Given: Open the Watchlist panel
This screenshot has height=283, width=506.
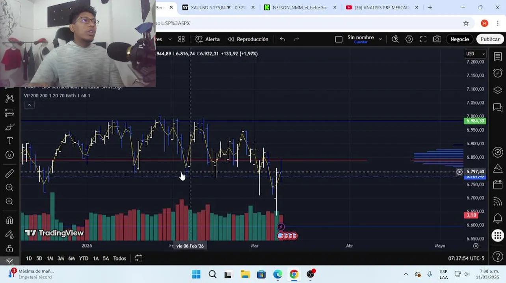Looking at the screenshot, I should coord(498,57).
